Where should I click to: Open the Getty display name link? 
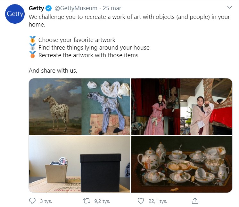click(36, 8)
